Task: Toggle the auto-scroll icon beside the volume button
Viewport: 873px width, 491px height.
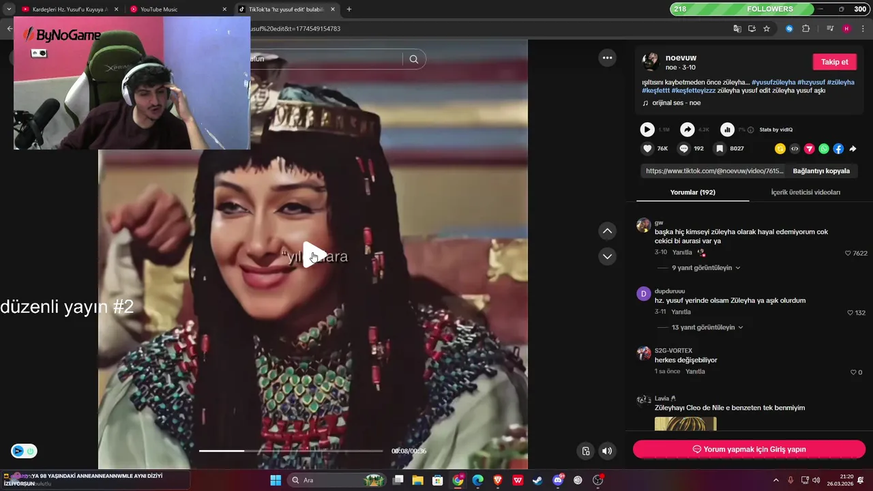Action: point(585,451)
